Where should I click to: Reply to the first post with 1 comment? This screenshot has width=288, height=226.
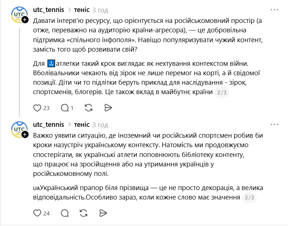[x=65, y=108]
